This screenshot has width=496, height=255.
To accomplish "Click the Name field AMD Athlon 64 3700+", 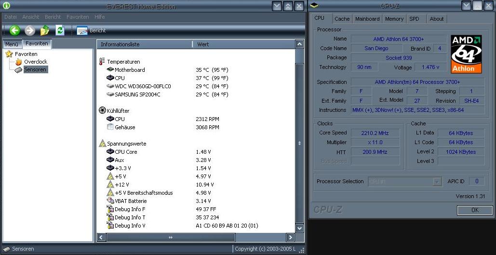I will tap(399, 39).
